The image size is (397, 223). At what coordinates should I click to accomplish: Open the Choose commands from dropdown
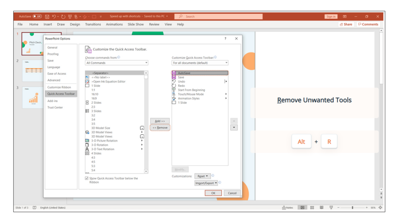point(116,62)
